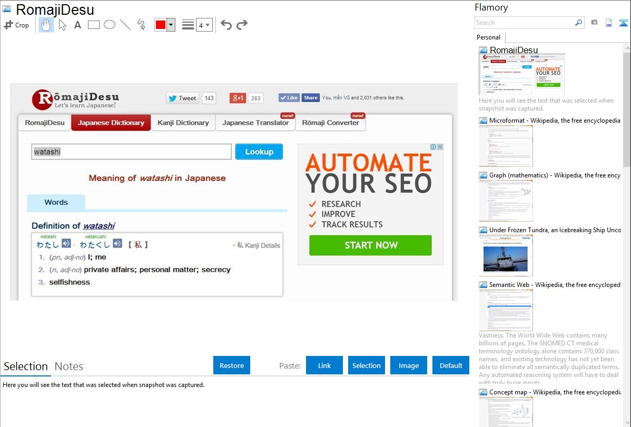Click the Microformat - Wikipedia title text
This screenshot has width=631, height=427.
pyautogui.click(x=555, y=121)
